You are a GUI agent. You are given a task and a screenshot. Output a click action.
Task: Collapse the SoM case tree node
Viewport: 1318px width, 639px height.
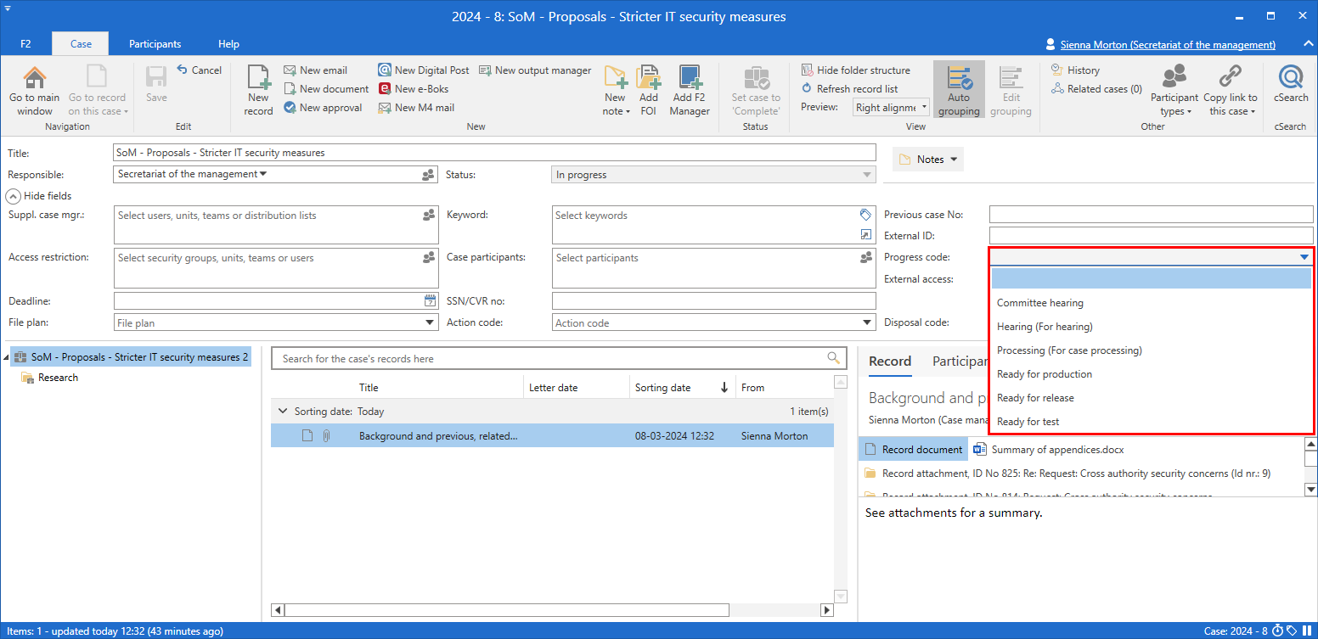pos(7,357)
